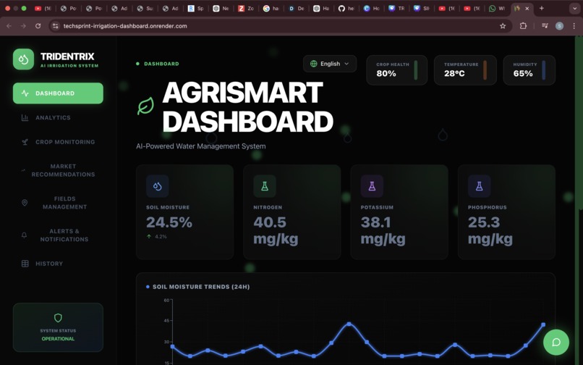The height and width of the screenshot is (365, 583).
Task: Click the Fields Management map pin icon
Action: (x=25, y=203)
